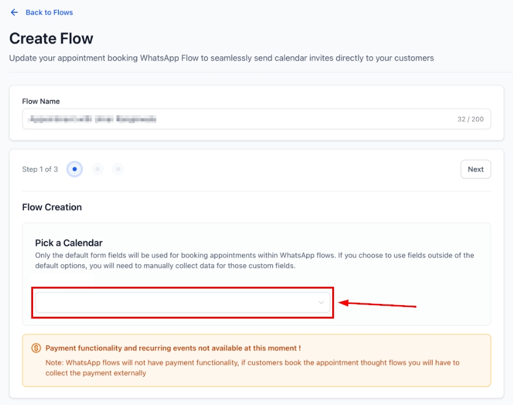Click the default form fields description text

coord(254,260)
